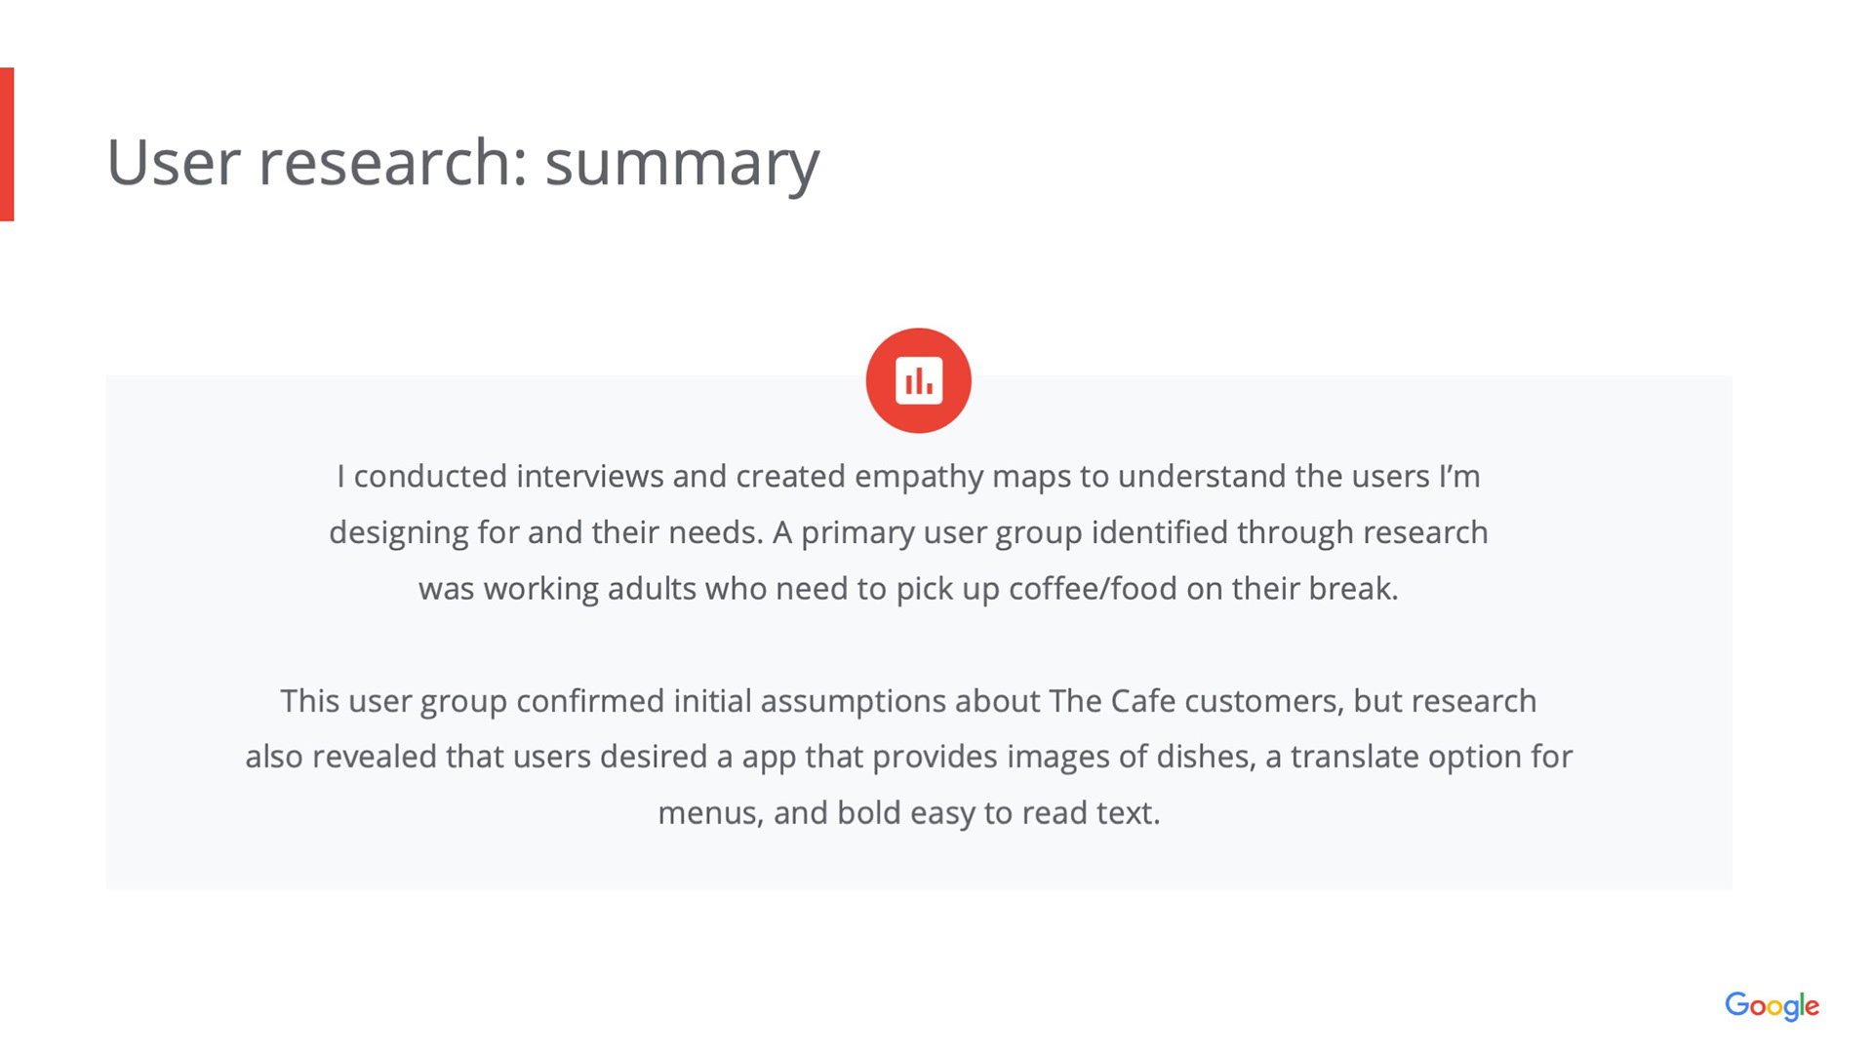Screen dimensions: 1873x1053
Task: Click the word "identified" in first paragraph
Action: 1159,532
